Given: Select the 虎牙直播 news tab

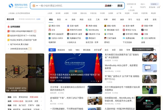Looking at the screenshot, I should tap(97, 50).
